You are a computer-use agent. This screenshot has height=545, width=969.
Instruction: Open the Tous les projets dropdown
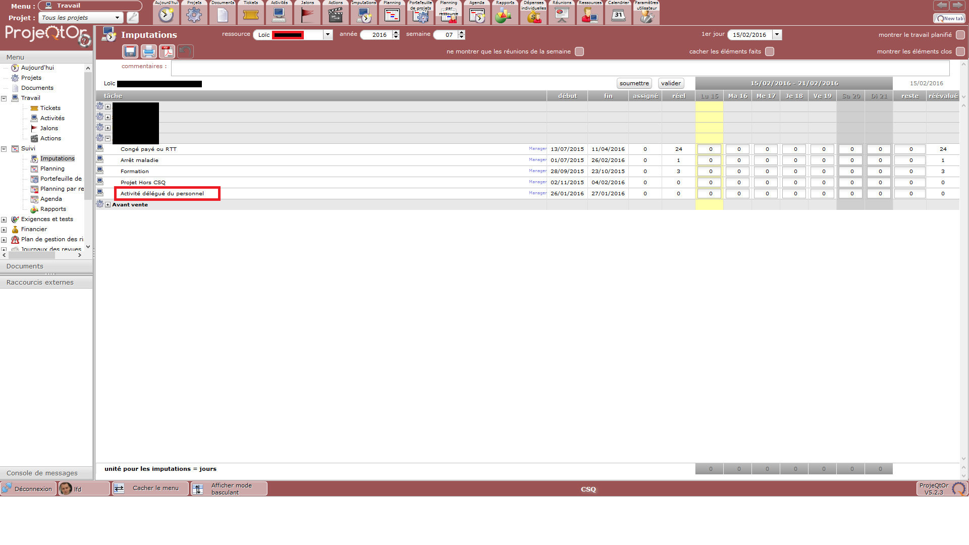pos(81,18)
